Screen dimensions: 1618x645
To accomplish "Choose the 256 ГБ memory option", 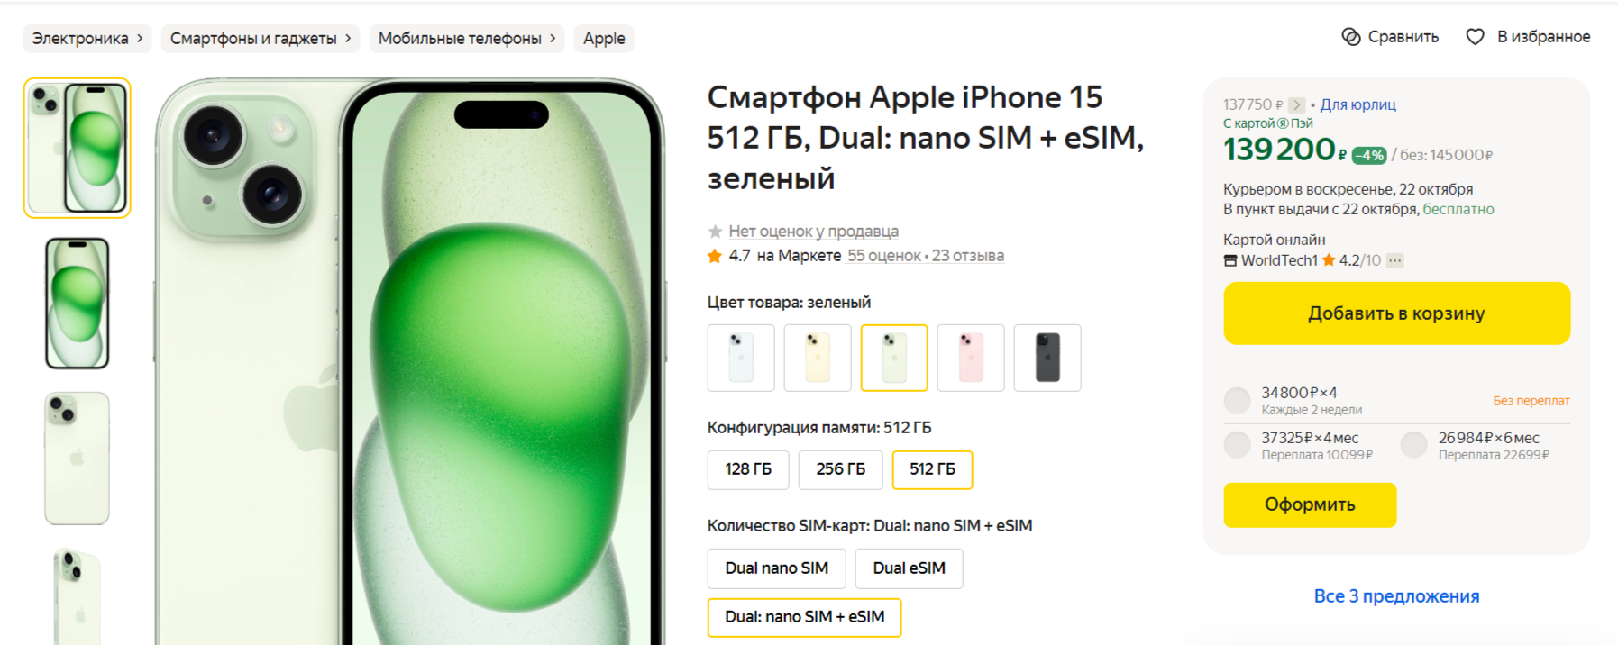I will tap(840, 469).
